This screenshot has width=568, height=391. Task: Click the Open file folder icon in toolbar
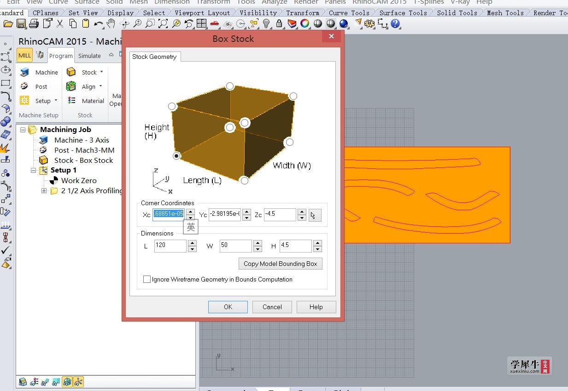click(x=7, y=23)
